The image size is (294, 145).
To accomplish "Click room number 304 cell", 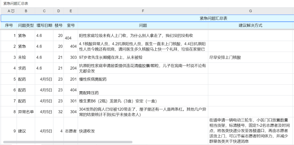I will click(x=71, y=112).
